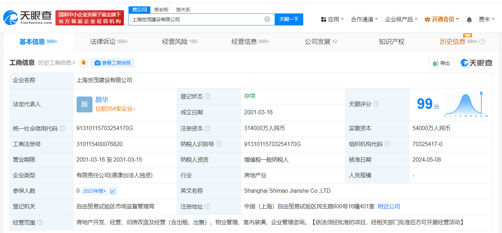Click the camera icon on 查看工商快照
This screenshot has width=502, height=233.
coord(97,63)
